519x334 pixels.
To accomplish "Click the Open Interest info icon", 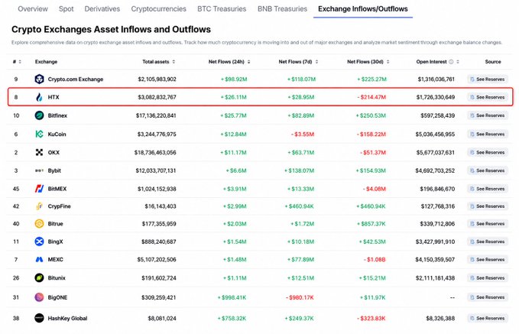I will tap(451, 62).
